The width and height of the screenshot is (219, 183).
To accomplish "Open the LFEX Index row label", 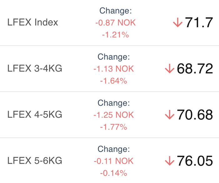I will pyautogui.click(x=33, y=22).
